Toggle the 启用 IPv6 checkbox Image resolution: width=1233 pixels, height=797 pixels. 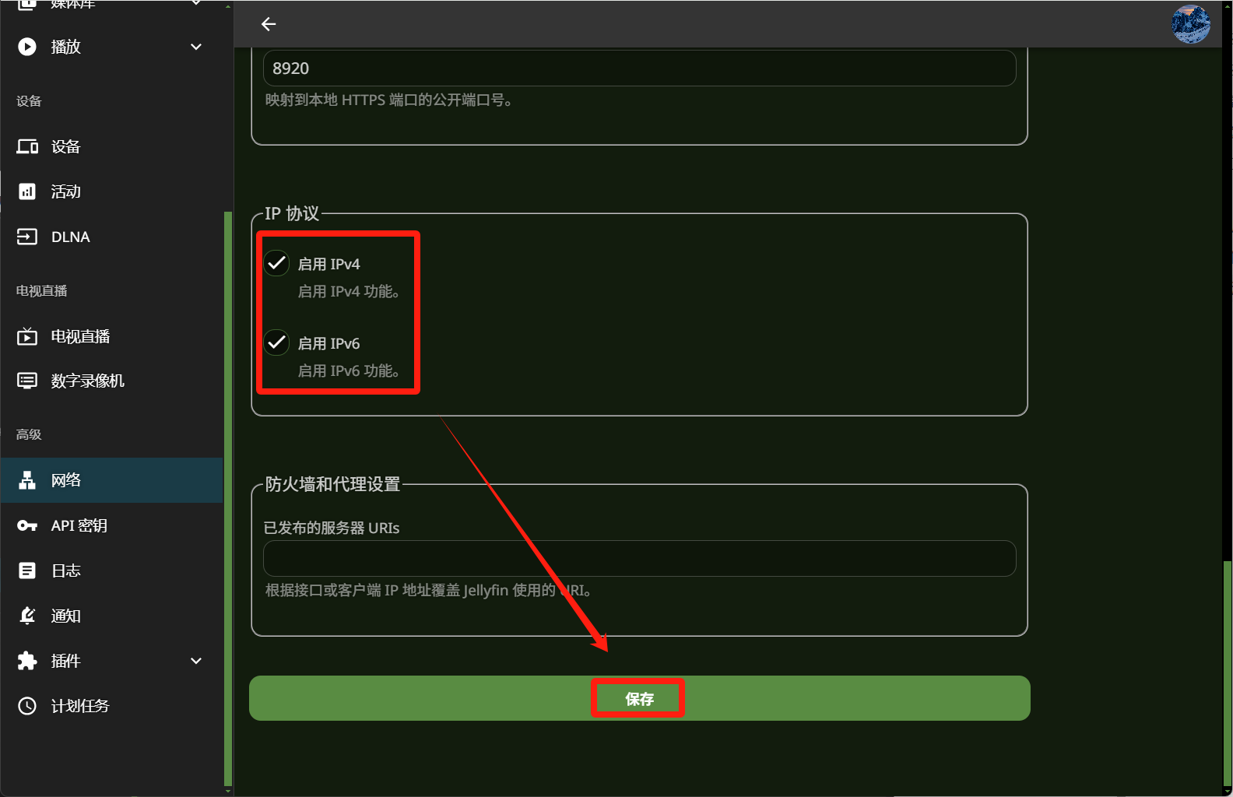point(276,343)
